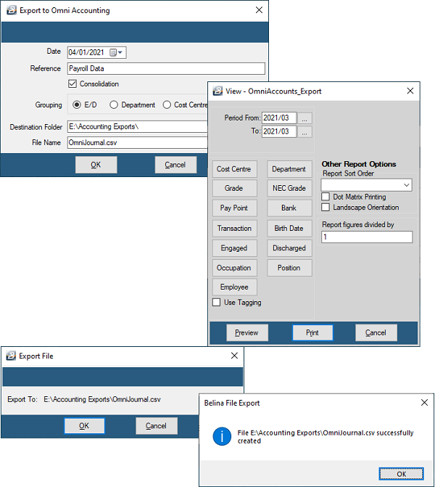Choose the Cost Centre grouping radio button
Image resolution: width=435 pixels, height=487 pixels.
pyautogui.click(x=167, y=105)
